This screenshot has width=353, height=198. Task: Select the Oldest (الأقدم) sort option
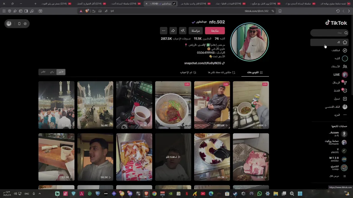click(x=43, y=72)
